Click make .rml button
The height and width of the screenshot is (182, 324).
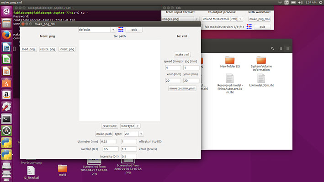(182, 54)
